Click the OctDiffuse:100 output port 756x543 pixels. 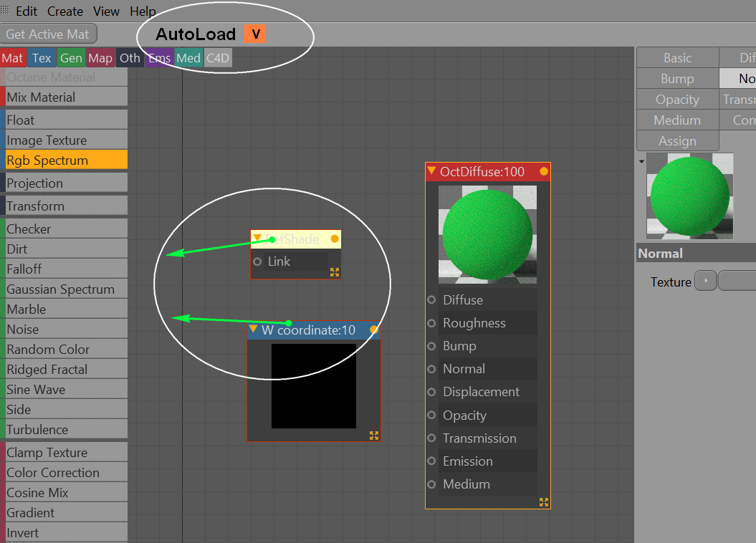click(x=544, y=171)
